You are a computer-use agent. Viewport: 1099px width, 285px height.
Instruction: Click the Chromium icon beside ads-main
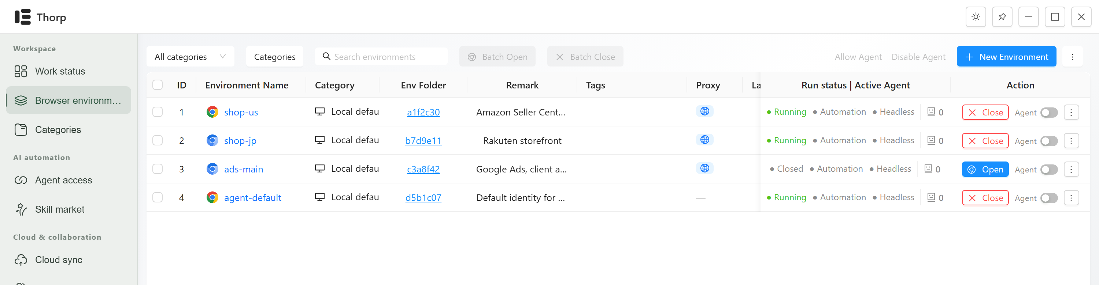pos(212,169)
